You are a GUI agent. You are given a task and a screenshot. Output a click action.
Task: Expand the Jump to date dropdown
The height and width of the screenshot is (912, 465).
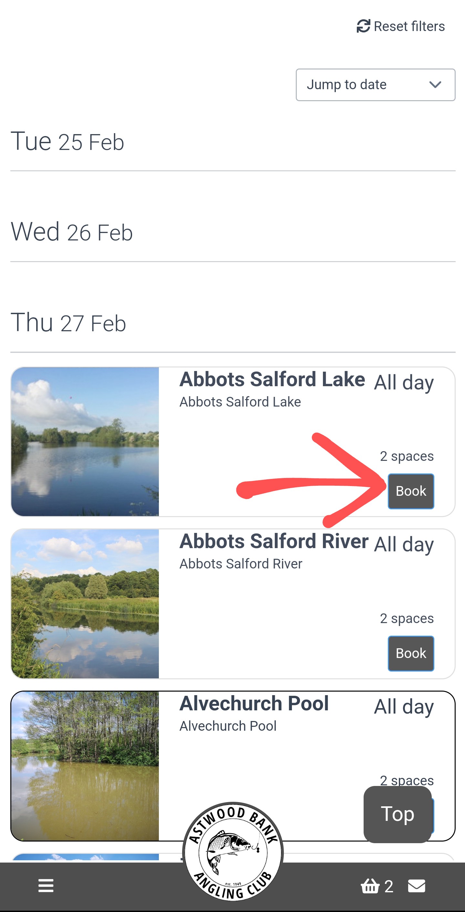[x=375, y=85]
